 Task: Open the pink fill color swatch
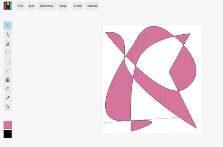(x=8, y=125)
